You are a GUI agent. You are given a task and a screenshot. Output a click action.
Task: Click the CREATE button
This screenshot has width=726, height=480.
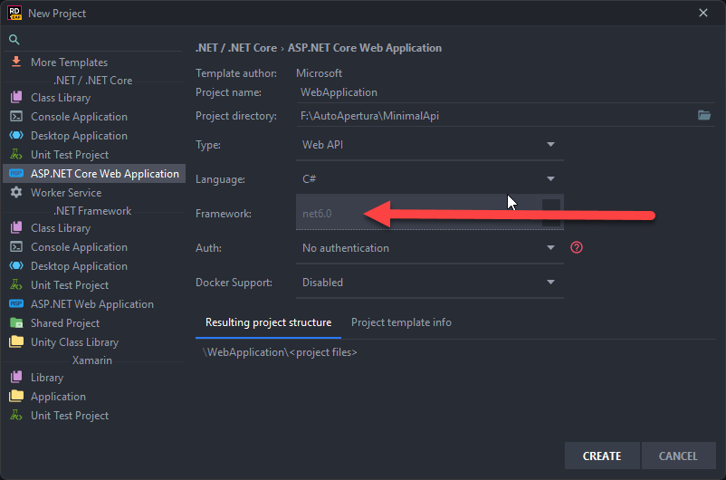pyautogui.click(x=602, y=456)
